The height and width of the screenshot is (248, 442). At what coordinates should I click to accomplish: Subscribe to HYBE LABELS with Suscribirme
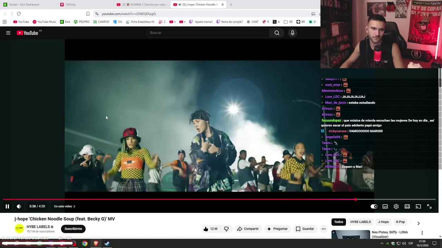click(x=73, y=229)
